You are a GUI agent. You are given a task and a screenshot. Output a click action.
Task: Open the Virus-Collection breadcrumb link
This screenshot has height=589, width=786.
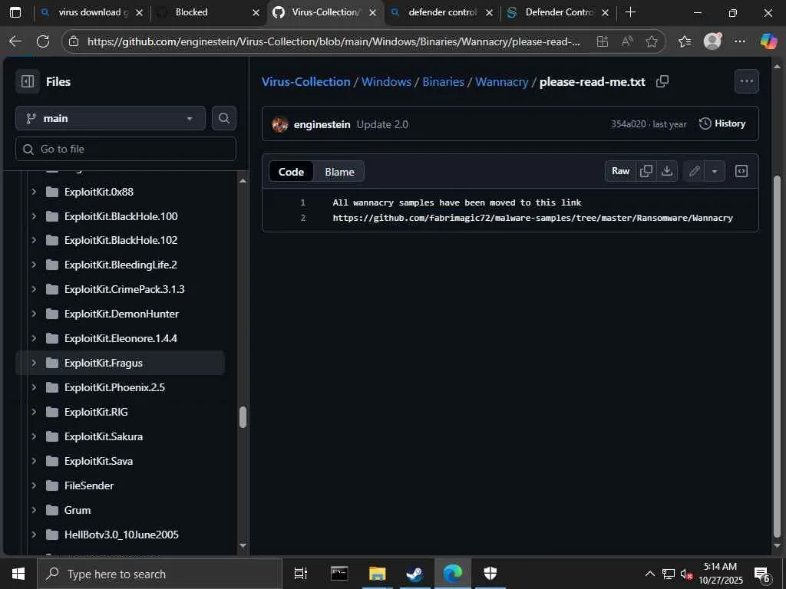click(305, 81)
